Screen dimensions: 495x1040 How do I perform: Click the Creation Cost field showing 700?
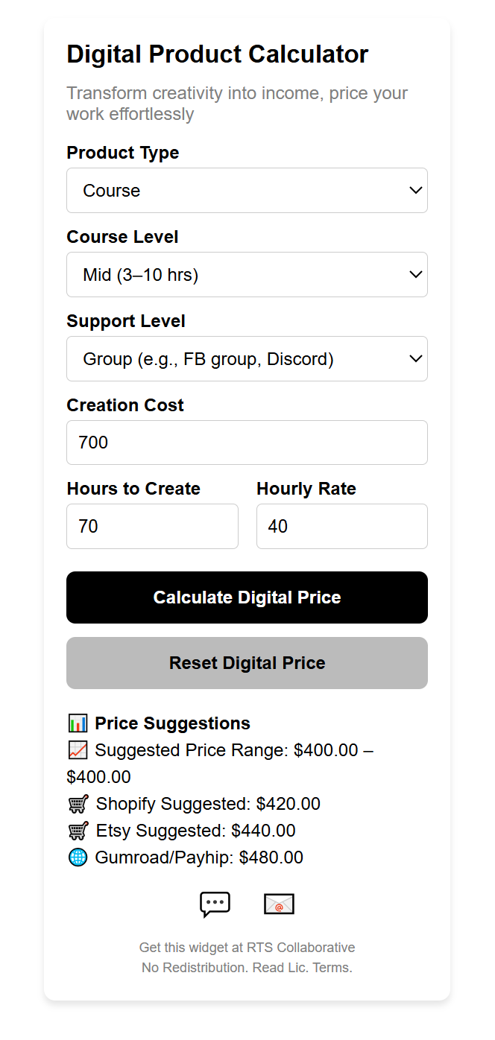[247, 443]
